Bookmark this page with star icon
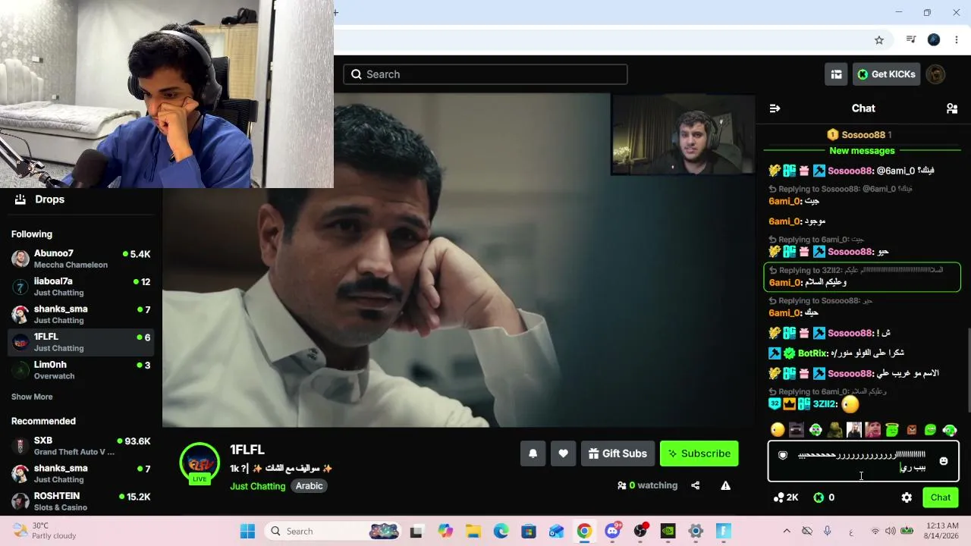Screen dimensions: 971x546 click(x=879, y=40)
